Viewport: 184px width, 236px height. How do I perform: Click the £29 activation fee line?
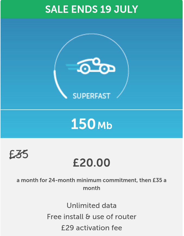point(92,228)
